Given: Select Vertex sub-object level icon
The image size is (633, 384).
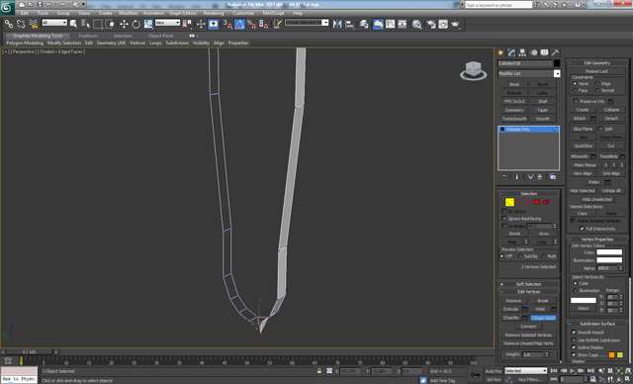Looking at the screenshot, I should [x=509, y=202].
